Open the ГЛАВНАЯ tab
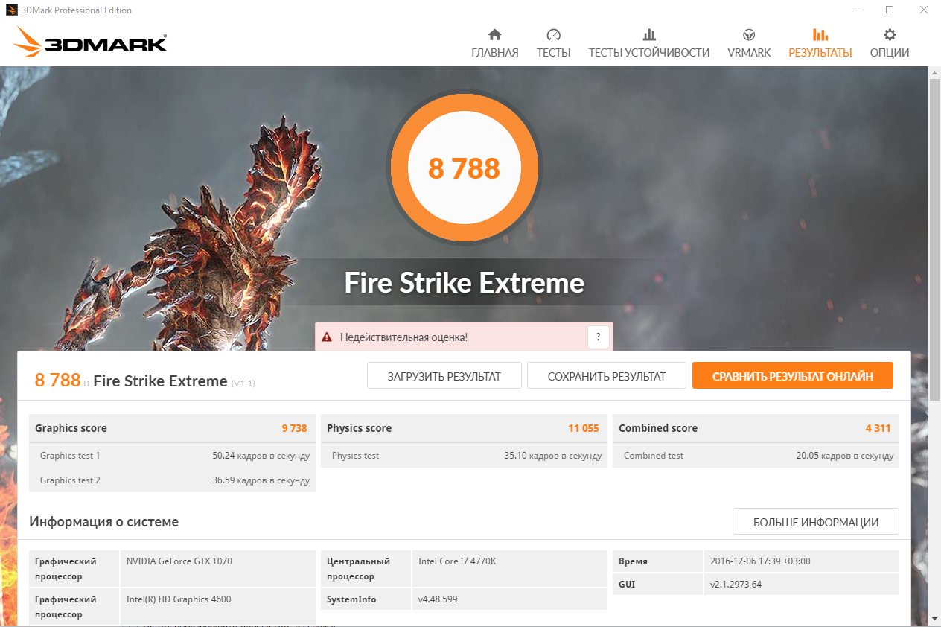The height and width of the screenshot is (627, 941). [x=494, y=53]
